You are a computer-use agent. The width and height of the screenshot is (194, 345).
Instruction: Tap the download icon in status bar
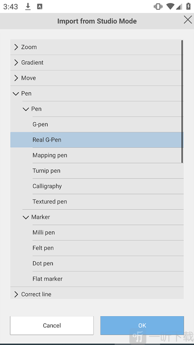[x=28, y=6]
